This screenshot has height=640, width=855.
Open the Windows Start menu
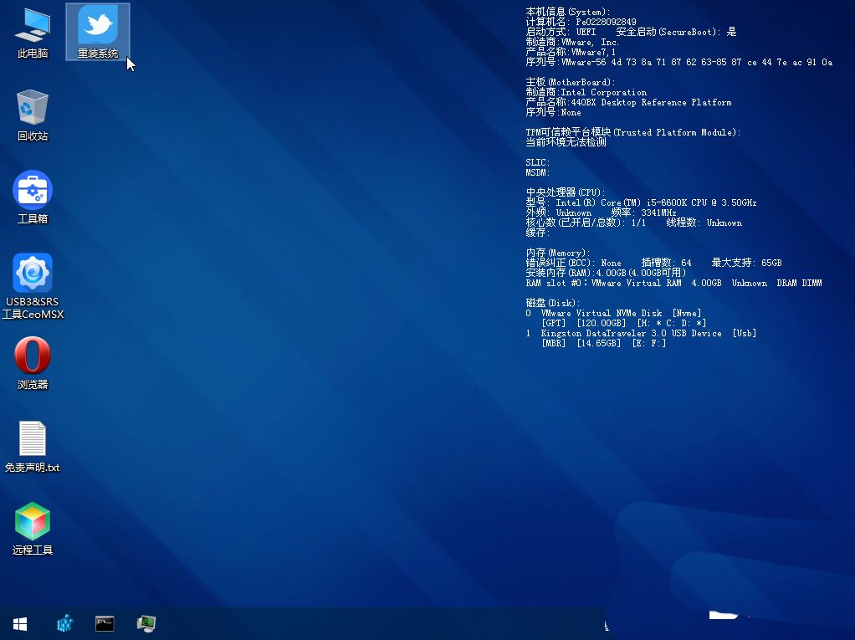[x=20, y=623]
